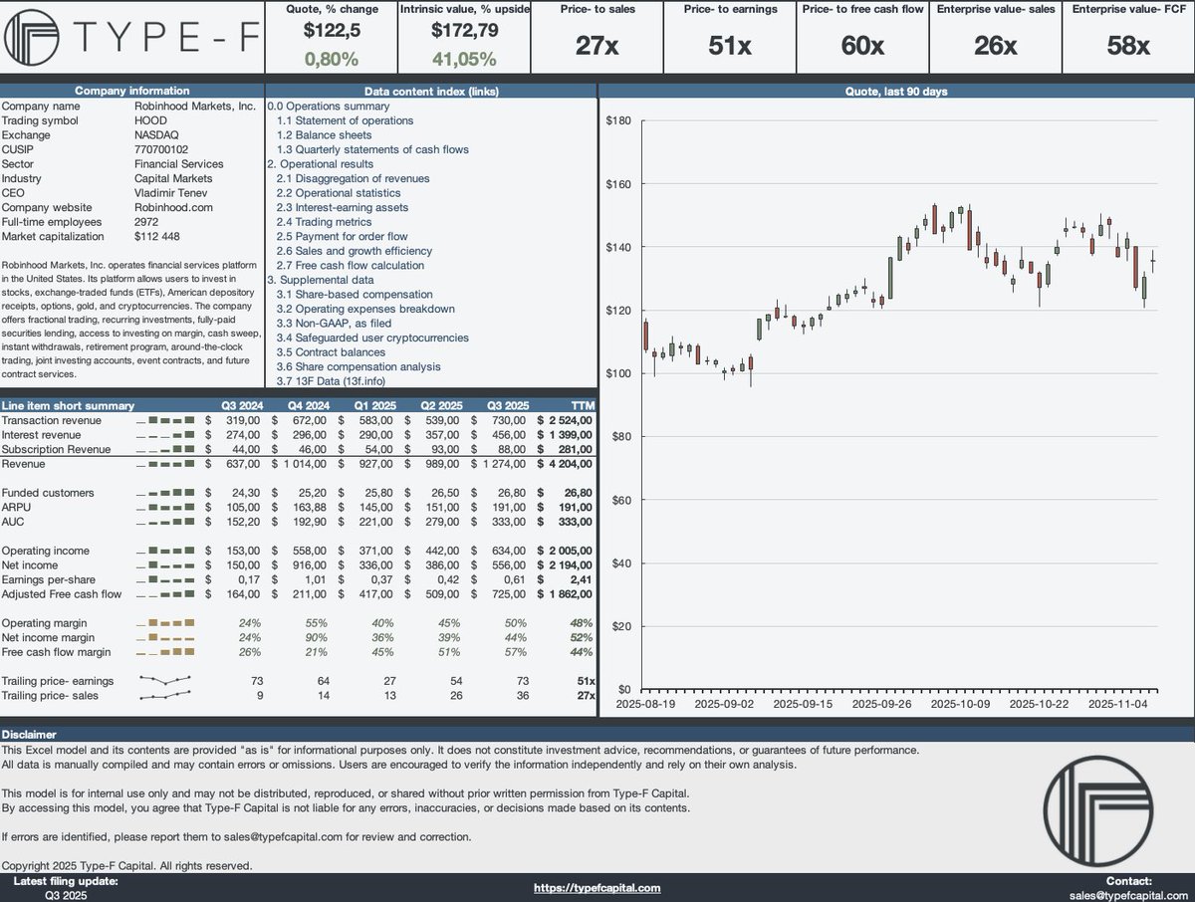Image resolution: width=1195 pixels, height=902 pixels.
Task: Visit the https://typefcapital.com link in the footer
Action: coord(597,888)
